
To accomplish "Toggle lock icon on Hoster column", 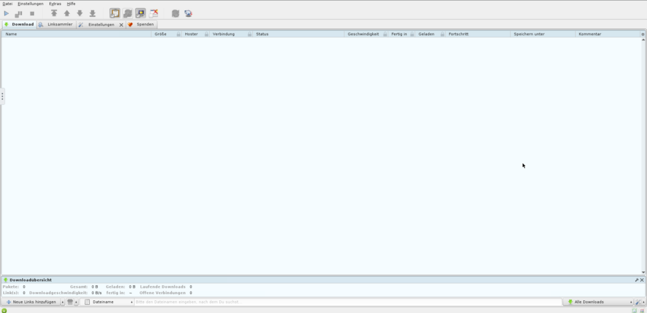I will pyautogui.click(x=207, y=34).
